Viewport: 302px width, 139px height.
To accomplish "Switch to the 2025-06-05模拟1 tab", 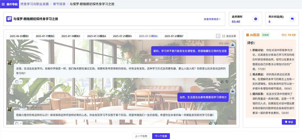I will pyautogui.click(x=19, y=36).
